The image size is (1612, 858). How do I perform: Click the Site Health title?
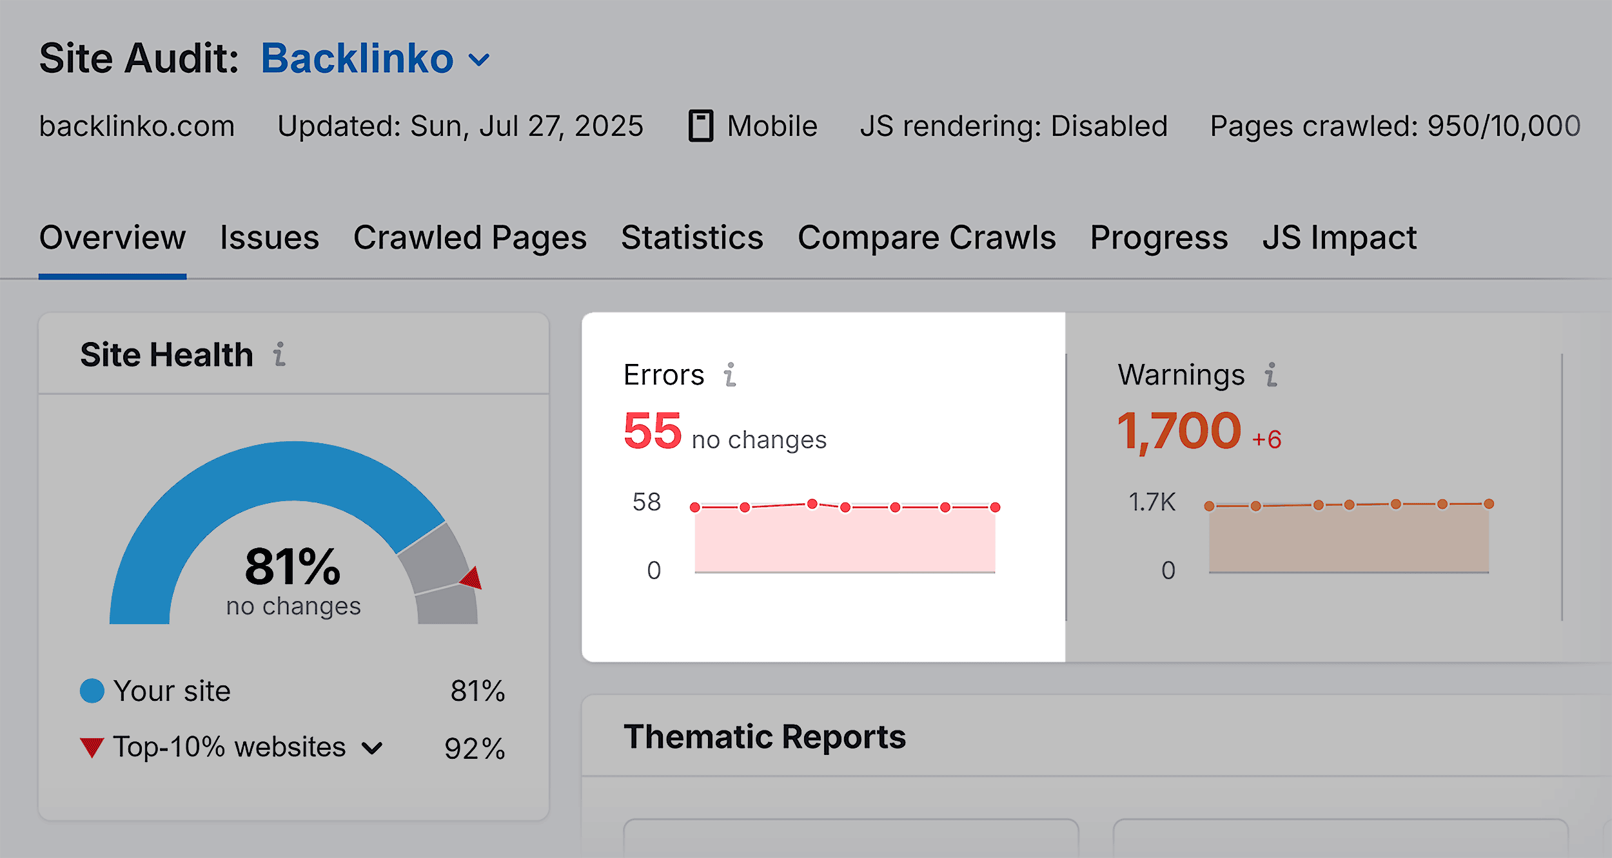pyautogui.click(x=166, y=355)
